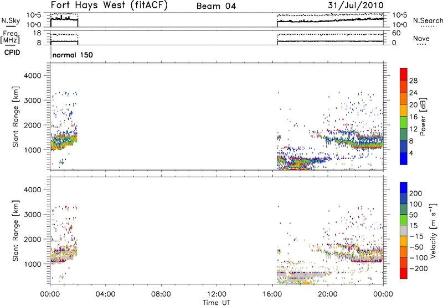Image resolution: width=443 pixels, height=306 pixels.
Task: Click the 'Slant Range [km]' label of velocity panel
Action: coord(16,230)
